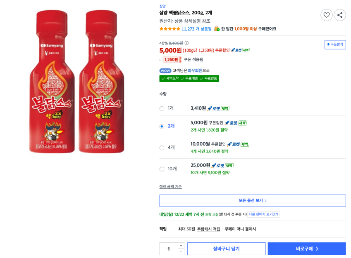Click the 삼양 brand link
This screenshot has height=258, width=351.
pyautogui.click(x=162, y=6)
